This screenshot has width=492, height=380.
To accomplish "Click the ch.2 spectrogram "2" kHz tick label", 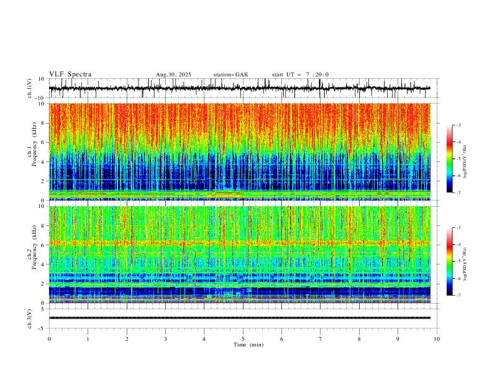I will pyautogui.click(x=43, y=284).
